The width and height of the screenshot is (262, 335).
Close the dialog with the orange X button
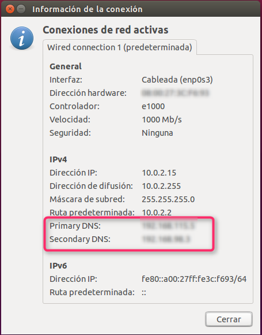click(10, 9)
